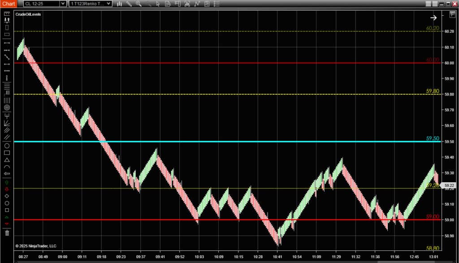The width and height of the screenshot is (459, 263).
Task: Select the Ellipse drawing tool
Action: [x=6, y=145]
